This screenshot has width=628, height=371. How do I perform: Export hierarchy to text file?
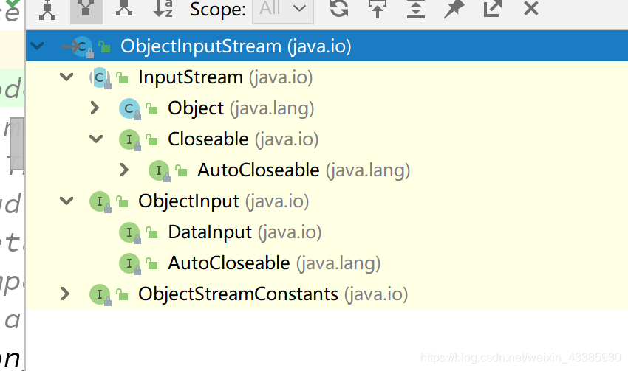pos(492,9)
